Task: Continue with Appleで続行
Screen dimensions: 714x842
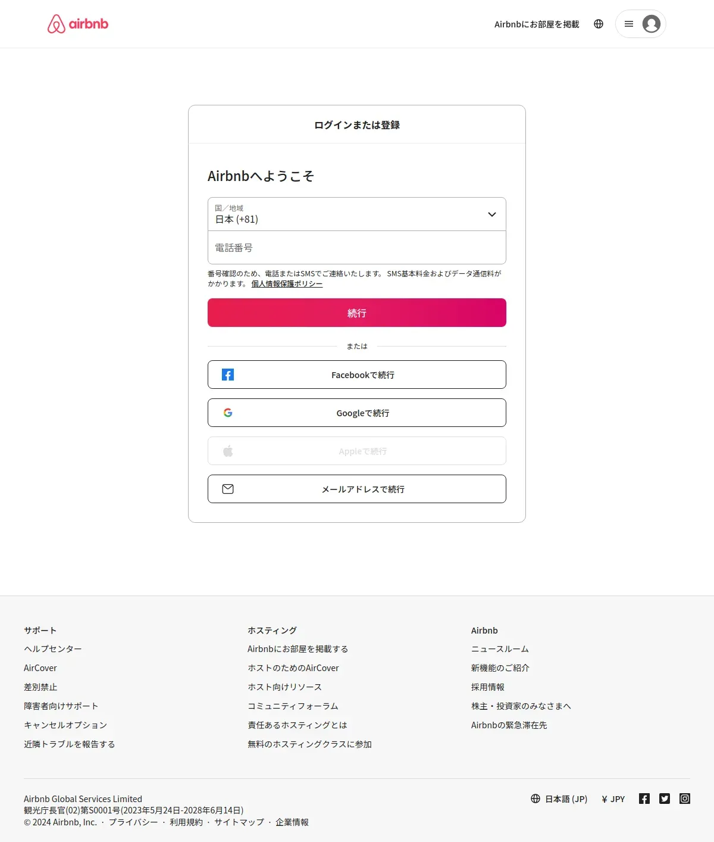Action: (x=357, y=451)
